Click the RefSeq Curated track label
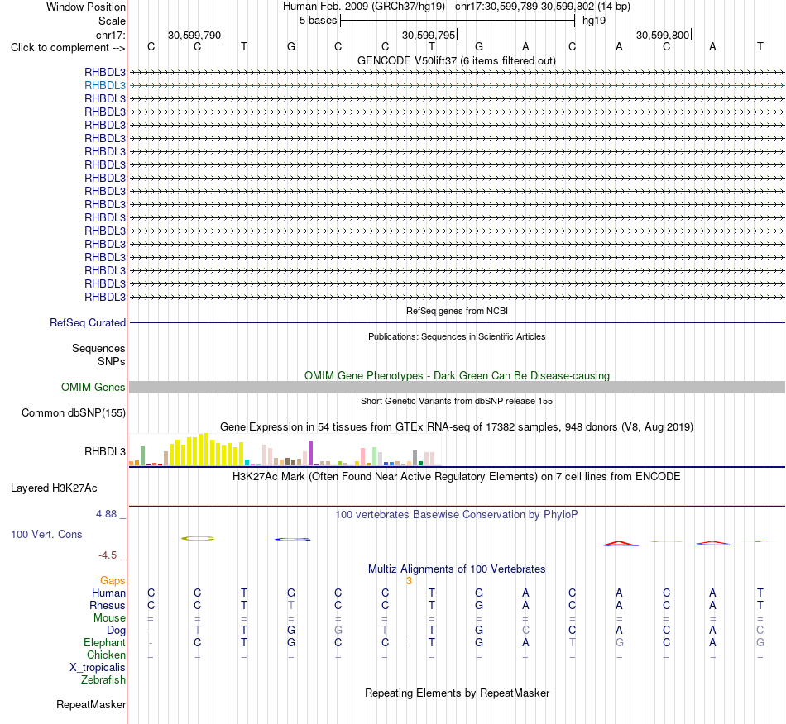Screen dimensions: 786x724 click(x=87, y=323)
